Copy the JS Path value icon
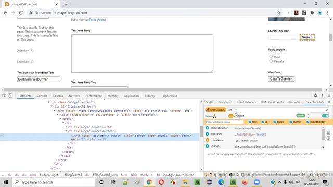This screenshot has width=333, height=187. click(207, 146)
